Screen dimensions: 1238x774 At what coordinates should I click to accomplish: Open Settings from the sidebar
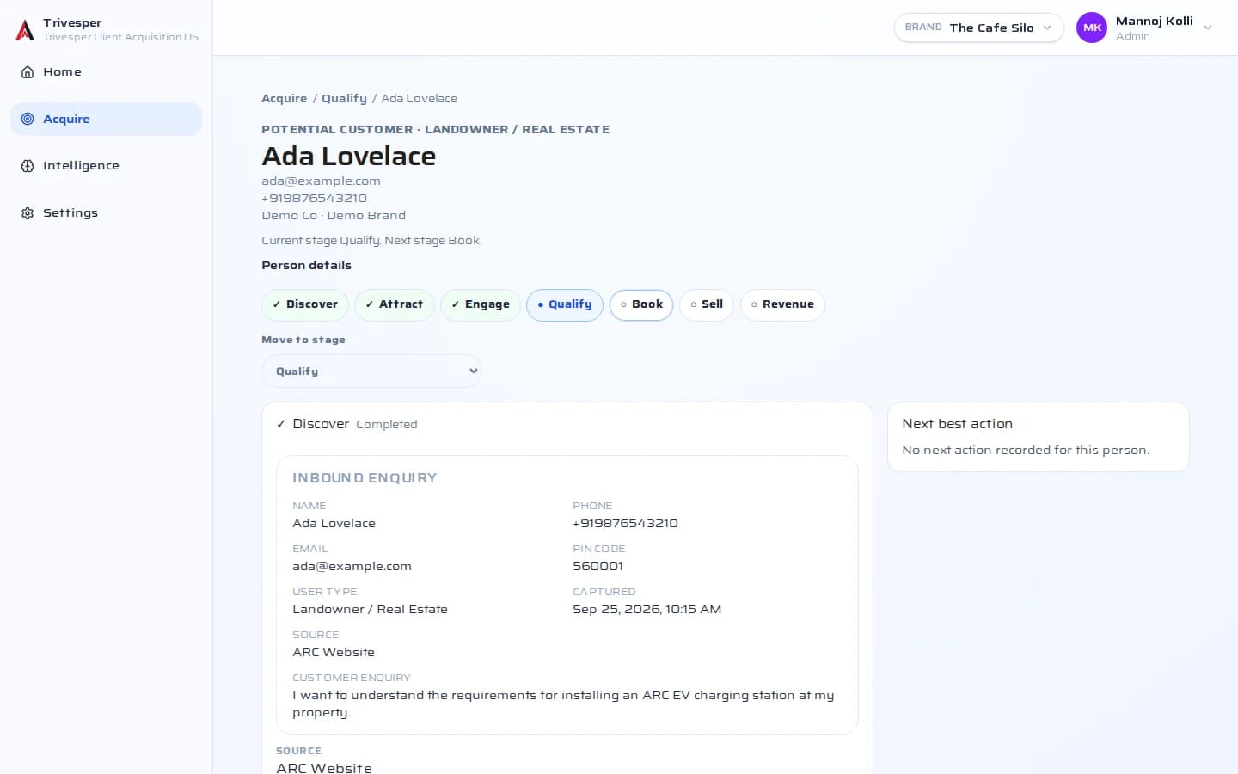(106, 213)
